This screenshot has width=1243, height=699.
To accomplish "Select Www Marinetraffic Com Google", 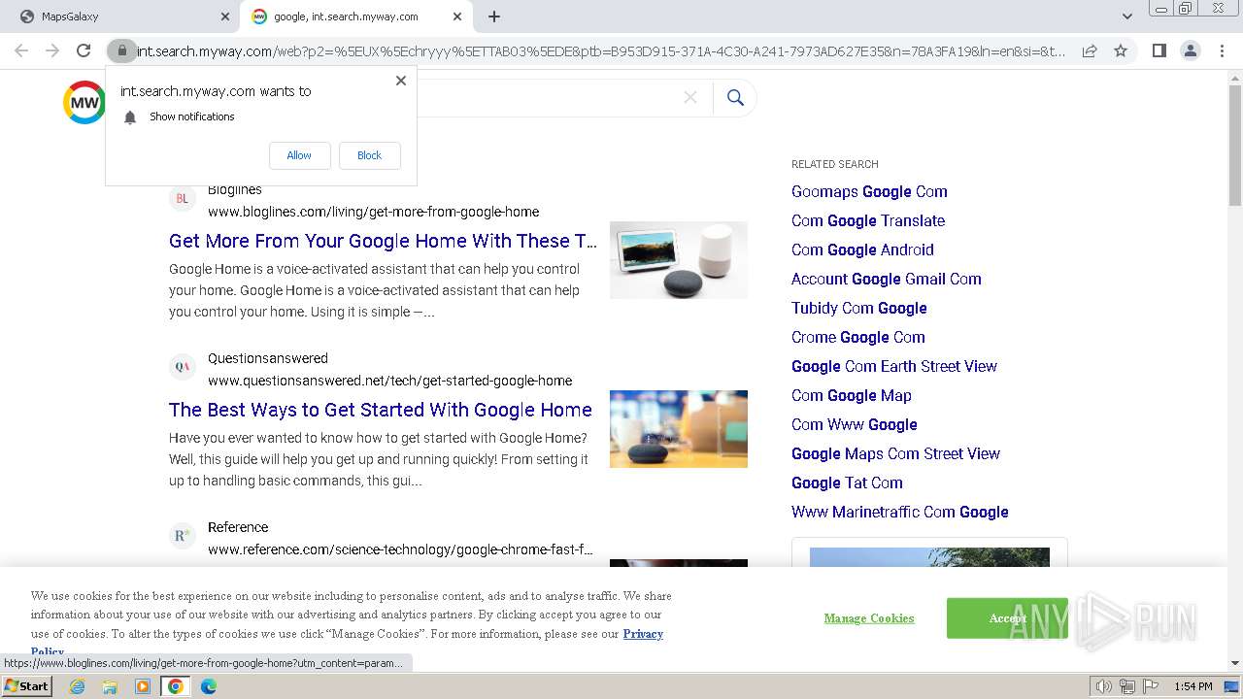I will 900,512.
